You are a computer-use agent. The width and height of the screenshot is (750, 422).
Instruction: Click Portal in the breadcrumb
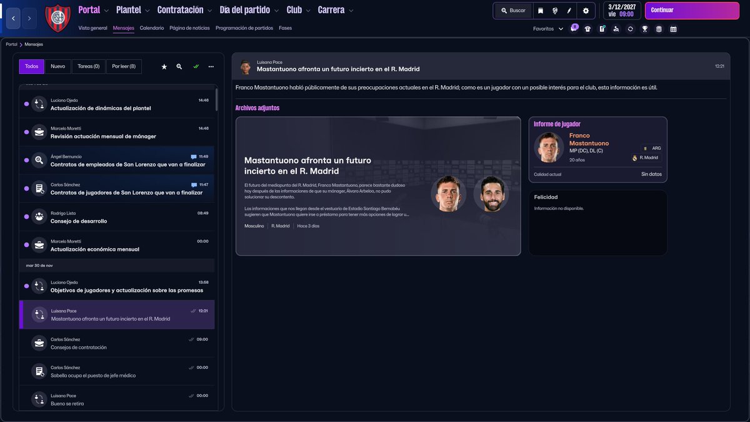pyautogui.click(x=12, y=44)
